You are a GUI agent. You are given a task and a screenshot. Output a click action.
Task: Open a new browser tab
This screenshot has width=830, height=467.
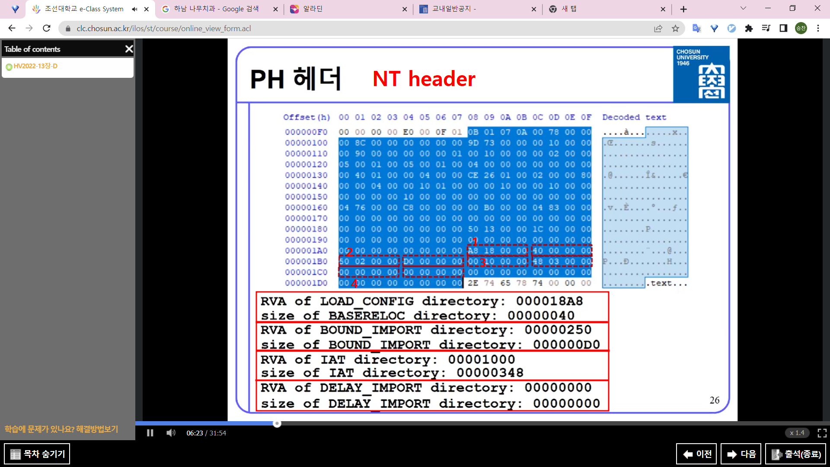[683, 9]
